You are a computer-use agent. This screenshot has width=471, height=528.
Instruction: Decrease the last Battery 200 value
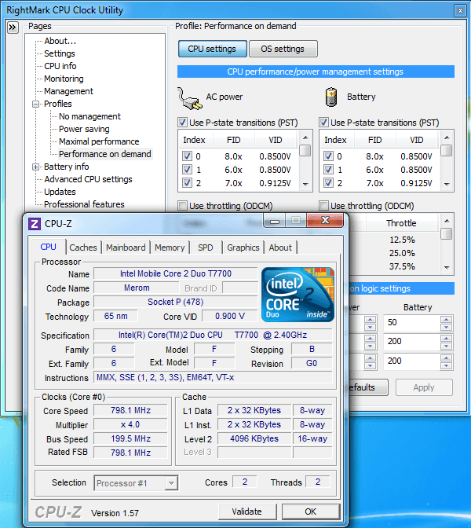point(446,365)
